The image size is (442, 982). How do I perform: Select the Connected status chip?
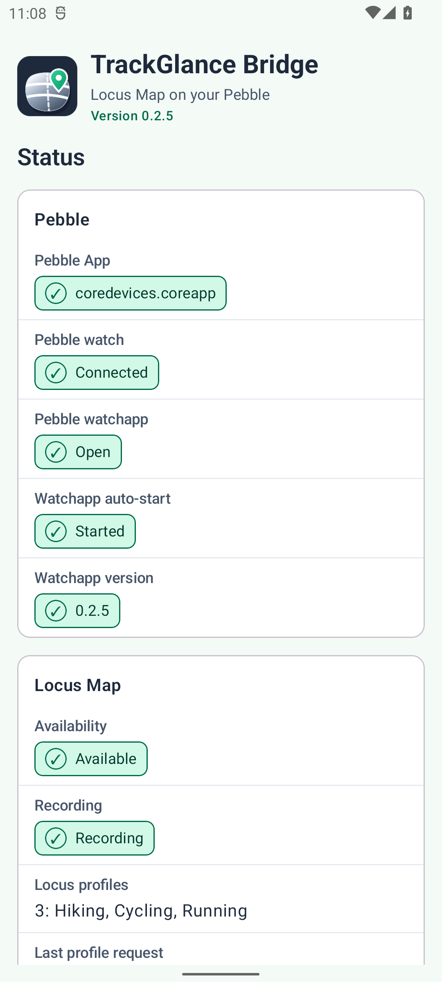97,373
